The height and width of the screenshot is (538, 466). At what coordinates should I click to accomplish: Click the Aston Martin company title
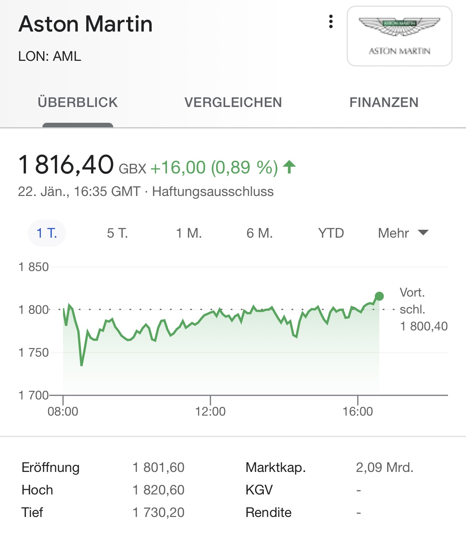[x=86, y=24]
